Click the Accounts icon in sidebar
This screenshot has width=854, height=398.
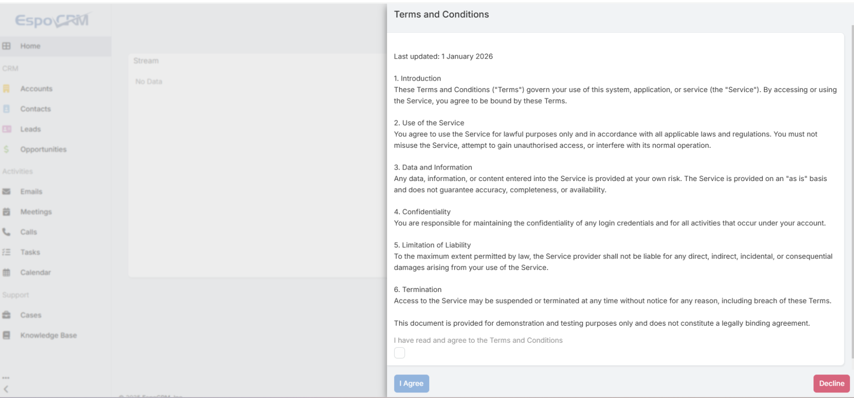click(x=6, y=88)
